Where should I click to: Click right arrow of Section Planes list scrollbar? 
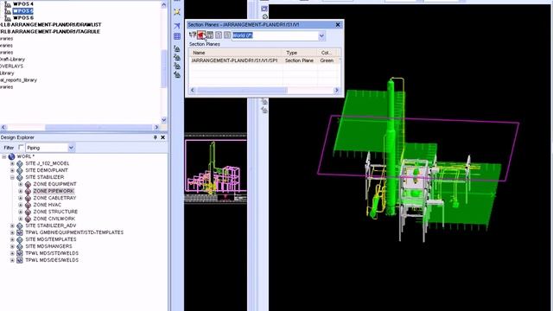336,90
